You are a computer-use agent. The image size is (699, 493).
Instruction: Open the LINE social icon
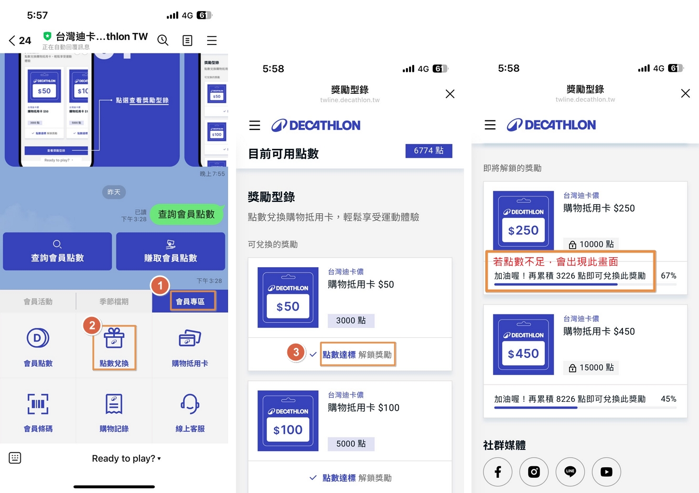point(570,472)
